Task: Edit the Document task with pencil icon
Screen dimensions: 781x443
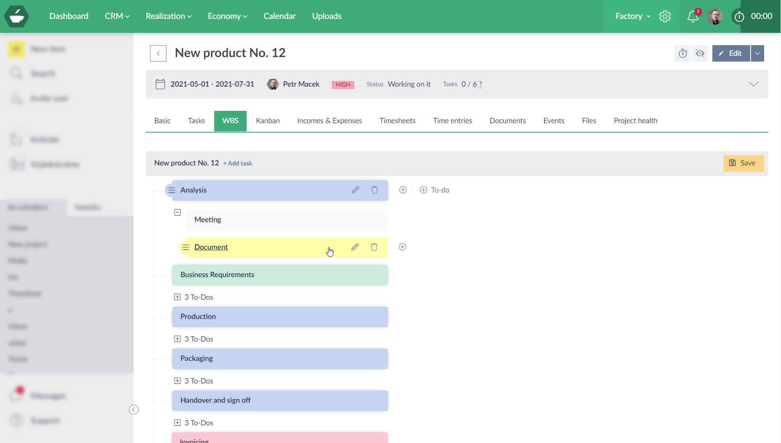Action: coord(355,247)
